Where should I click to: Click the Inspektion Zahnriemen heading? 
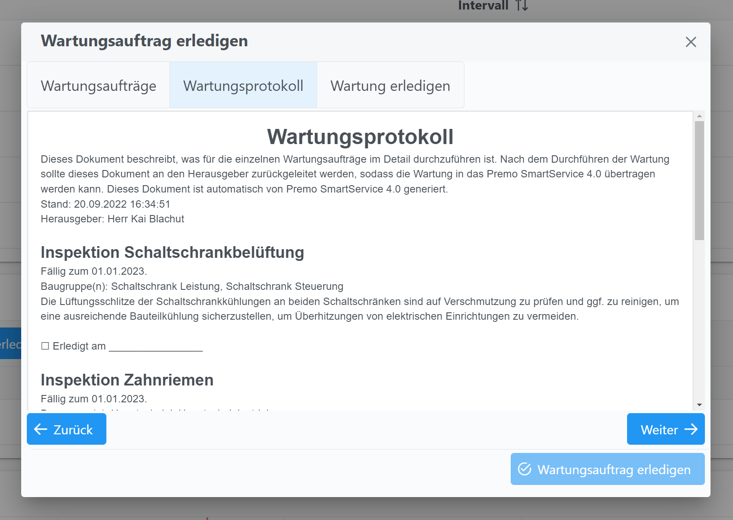click(x=127, y=380)
